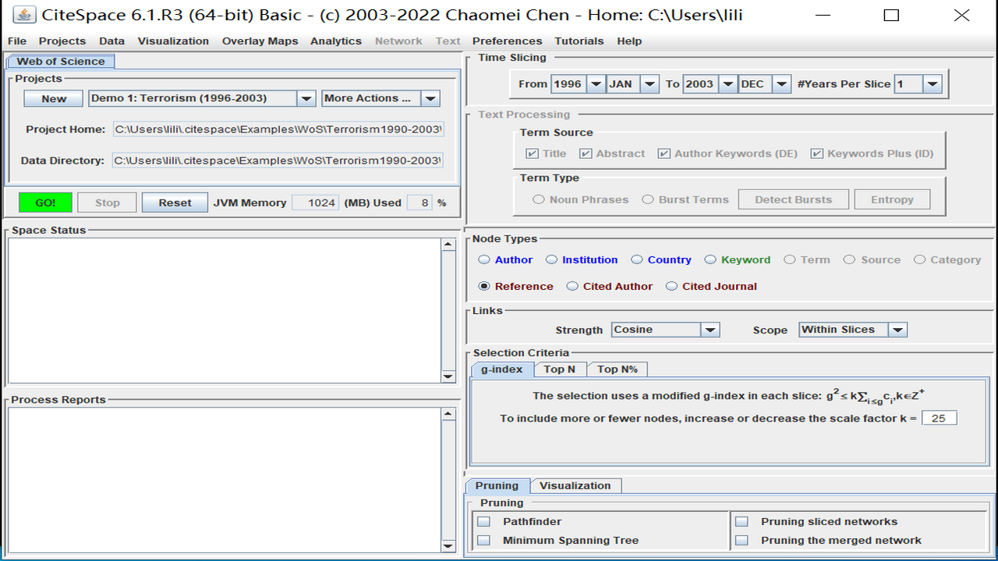Viewport: 998px width, 561px height.
Task: Switch to the Visualization tab beside Pruning
Action: click(575, 485)
